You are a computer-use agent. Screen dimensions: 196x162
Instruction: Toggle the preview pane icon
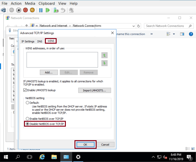pyautogui.click(x=182, y=34)
